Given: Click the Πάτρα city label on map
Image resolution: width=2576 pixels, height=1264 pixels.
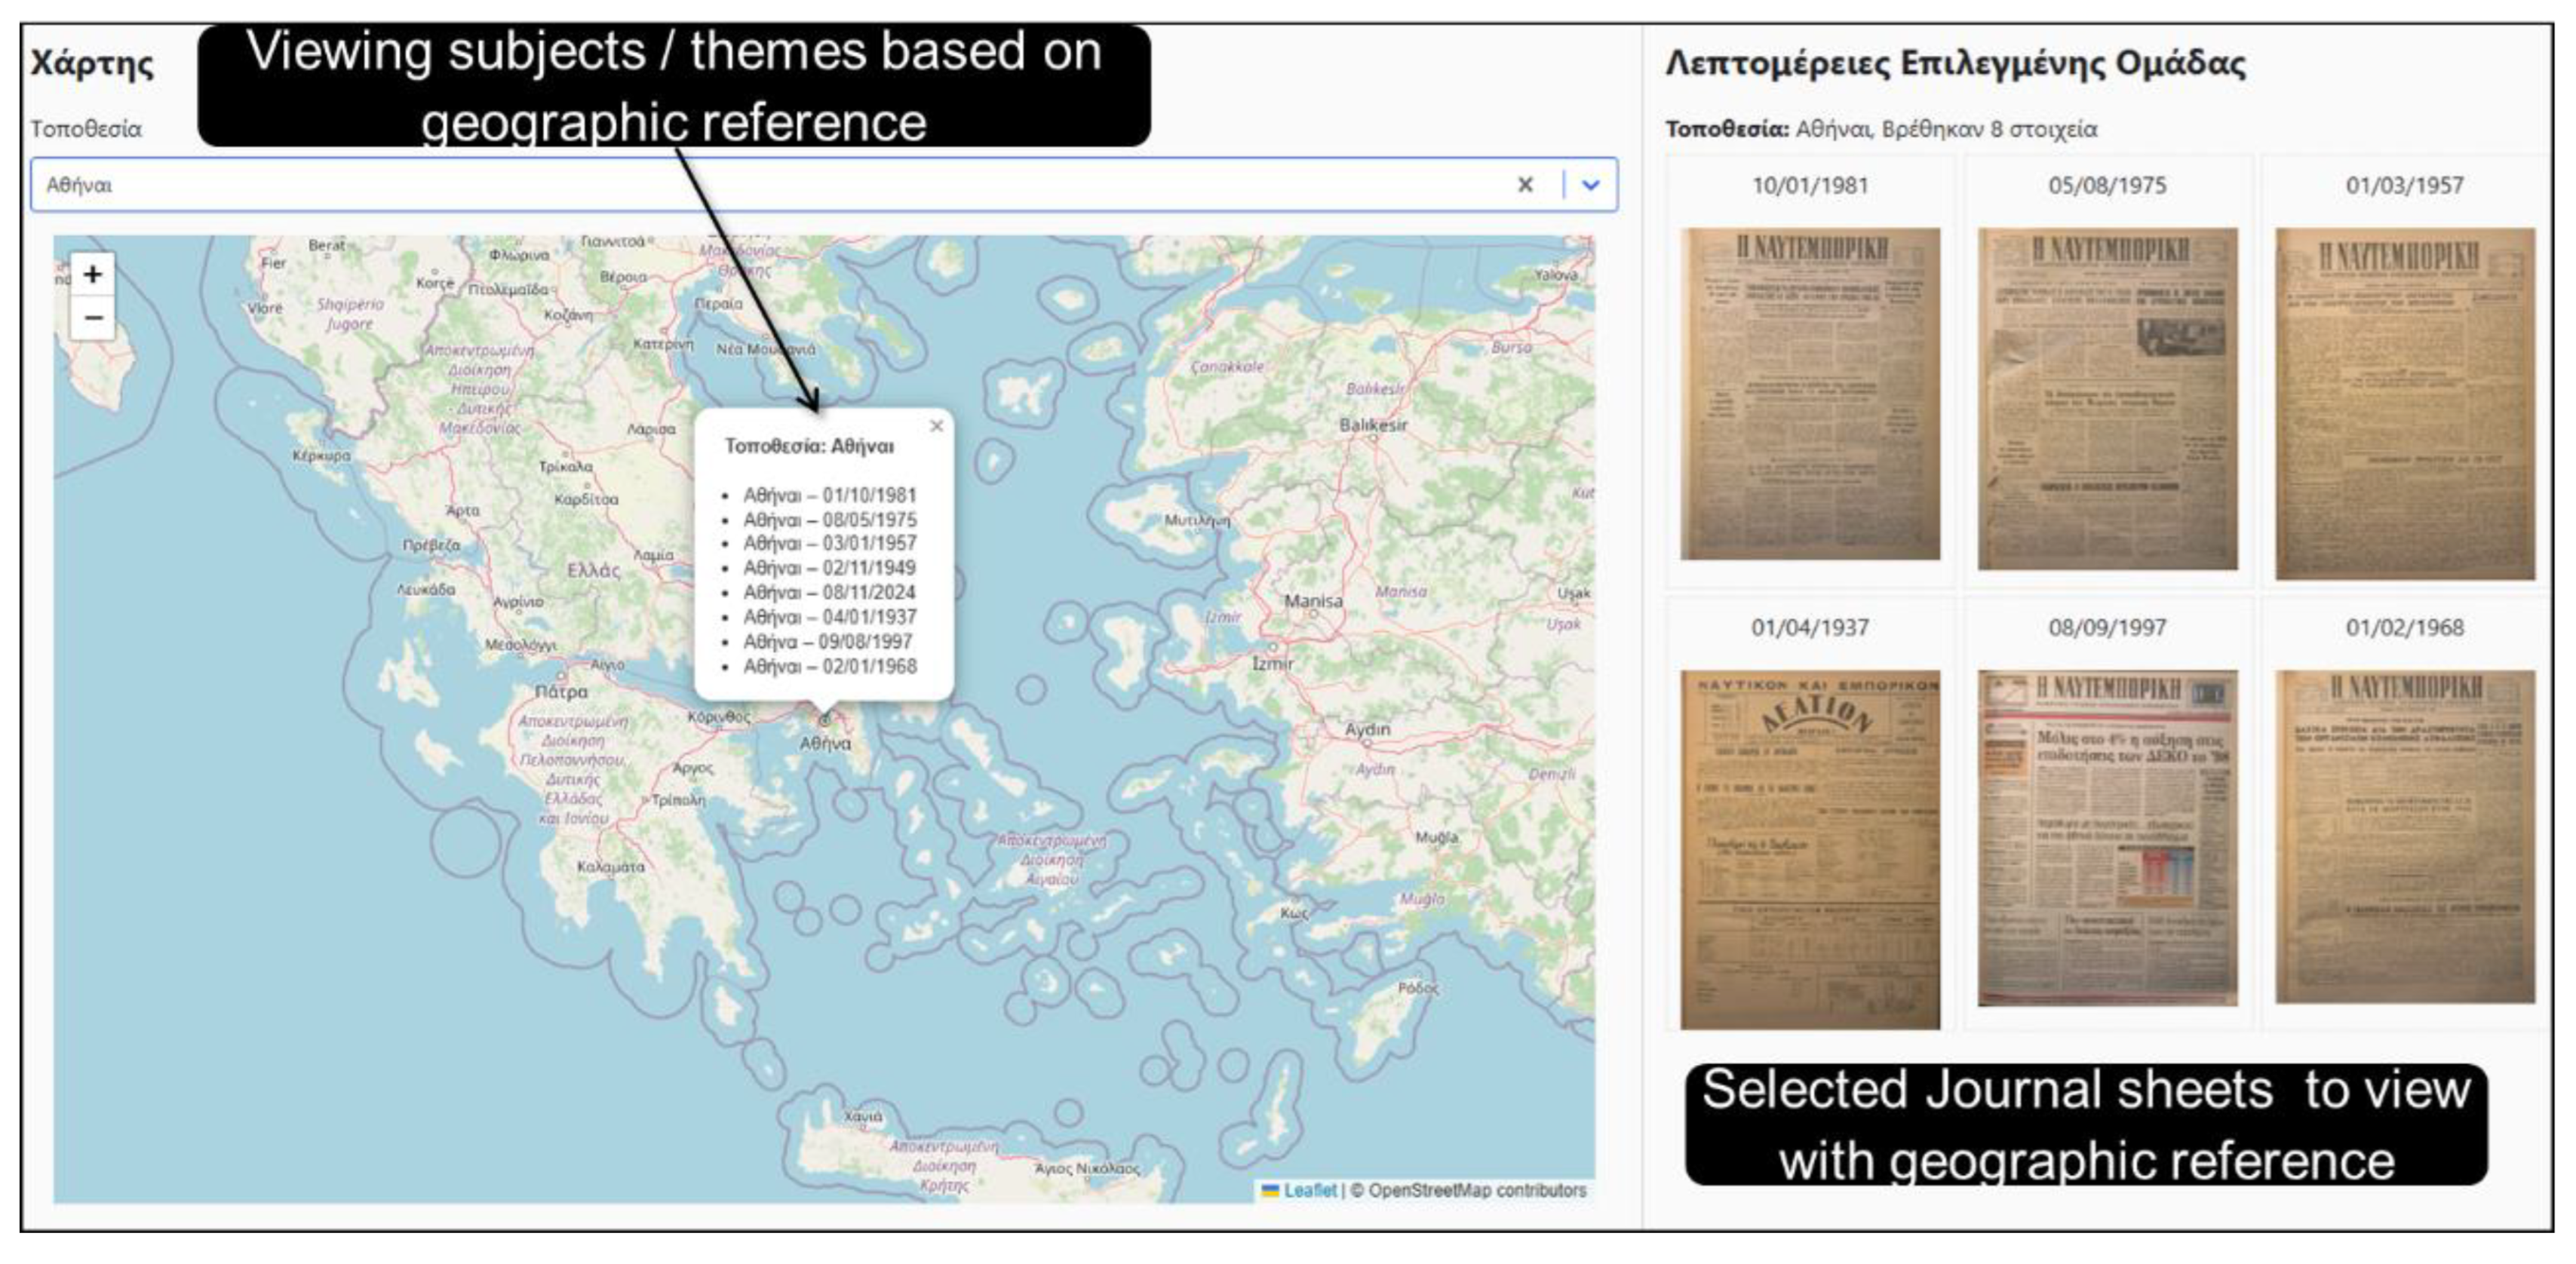Looking at the screenshot, I should pos(561,692).
